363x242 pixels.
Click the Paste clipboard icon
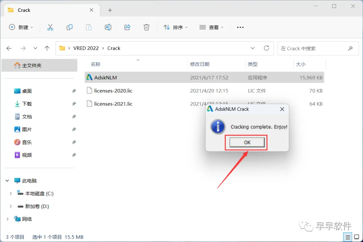[x=89, y=27]
